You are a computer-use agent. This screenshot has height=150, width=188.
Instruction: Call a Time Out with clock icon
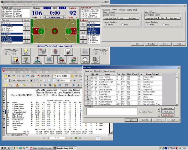(x=85, y=59)
